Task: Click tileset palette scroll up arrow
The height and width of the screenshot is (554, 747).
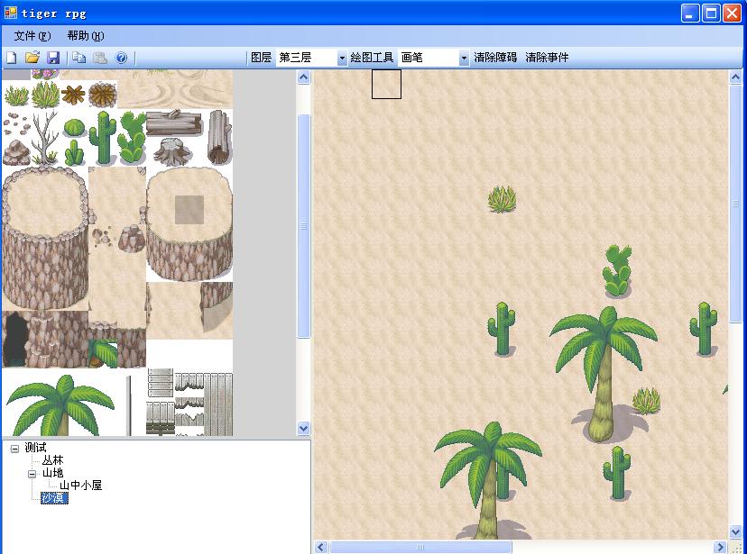Action: pos(304,77)
